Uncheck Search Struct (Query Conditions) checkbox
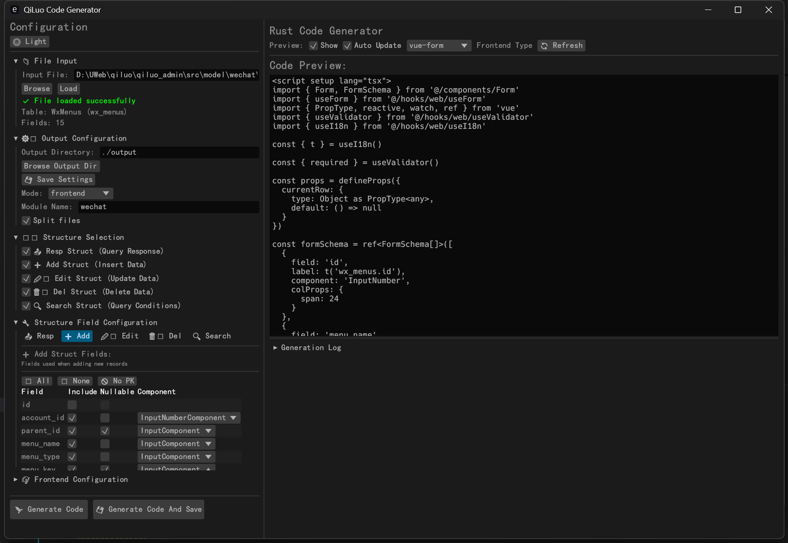Image resolution: width=788 pixels, height=543 pixels. pos(26,306)
